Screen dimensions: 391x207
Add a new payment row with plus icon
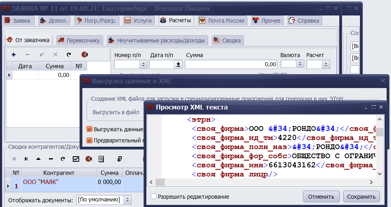(14, 55)
